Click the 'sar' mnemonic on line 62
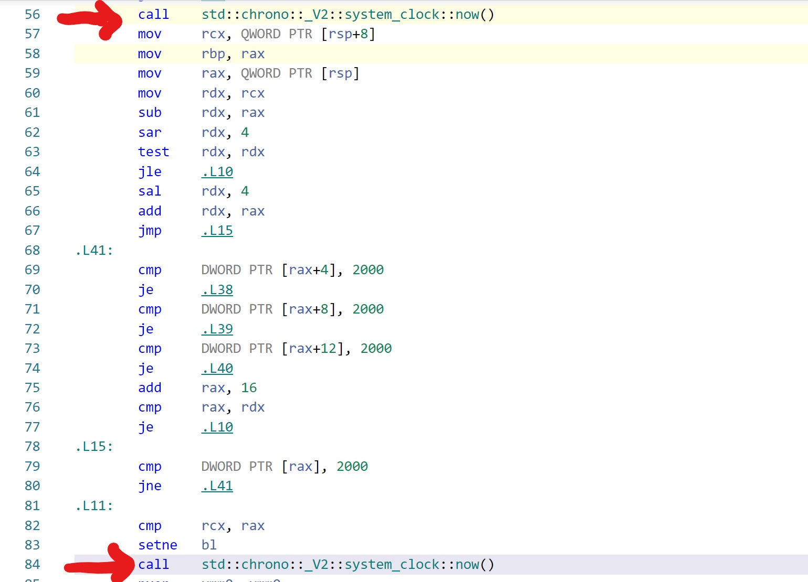Image resolution: width=808 pixels, height=582 pixels. click(x=150, y=132)
